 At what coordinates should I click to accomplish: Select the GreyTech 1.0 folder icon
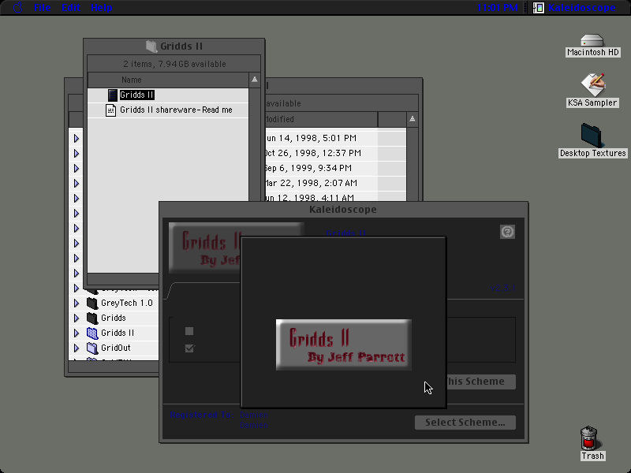[x=92, y=303]
